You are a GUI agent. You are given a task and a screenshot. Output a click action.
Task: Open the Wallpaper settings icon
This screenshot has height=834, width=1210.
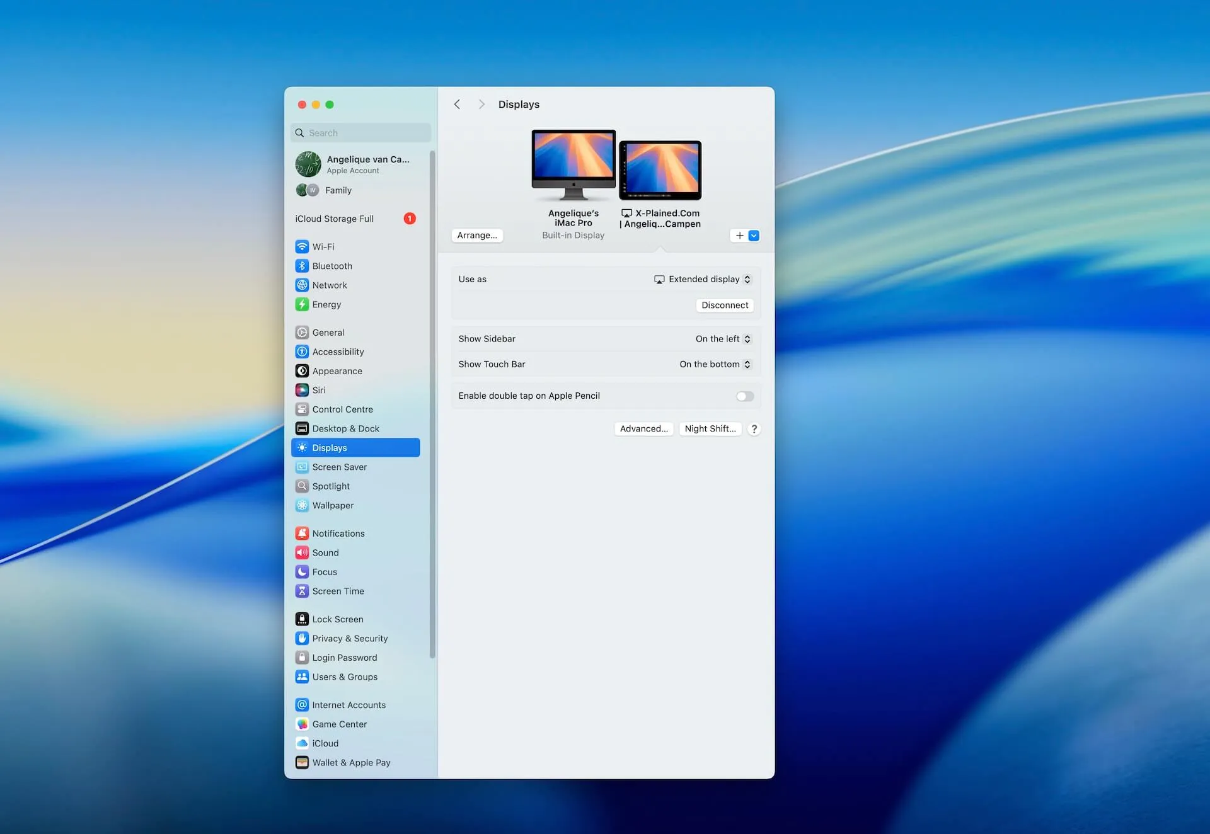tap(302, 505)
